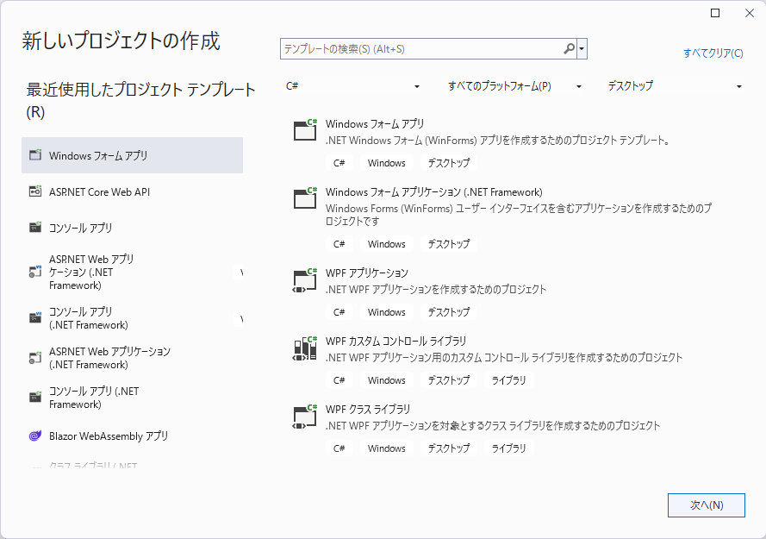Expand the search history dropdown arrow
Screen dimensions: 766x539
coord(582,49)
